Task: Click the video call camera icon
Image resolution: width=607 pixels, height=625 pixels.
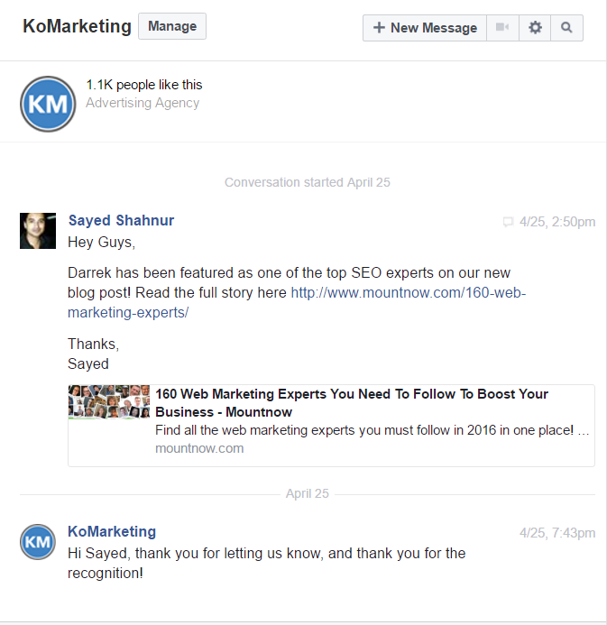Action: tap(502, 28)
